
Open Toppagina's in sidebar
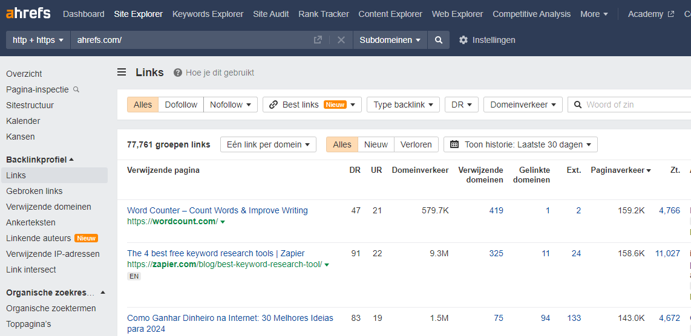(28, 324)
